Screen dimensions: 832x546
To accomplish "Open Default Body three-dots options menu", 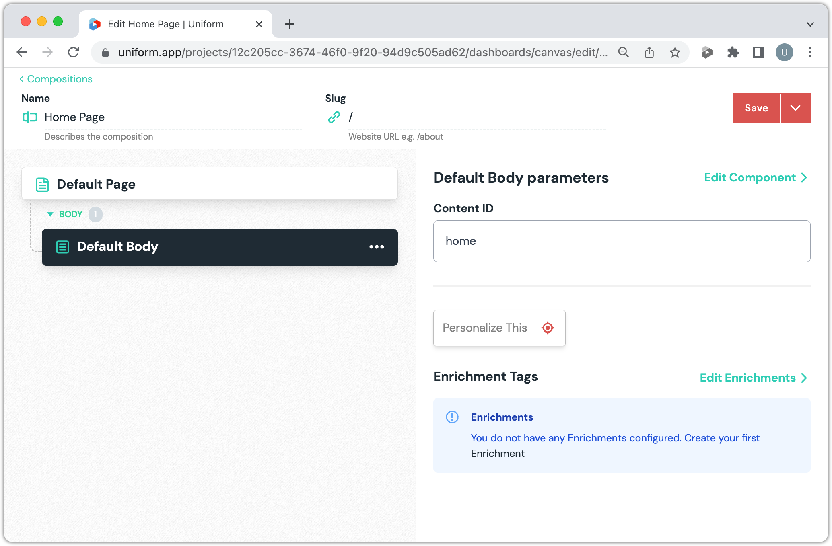I will (377, 247).
